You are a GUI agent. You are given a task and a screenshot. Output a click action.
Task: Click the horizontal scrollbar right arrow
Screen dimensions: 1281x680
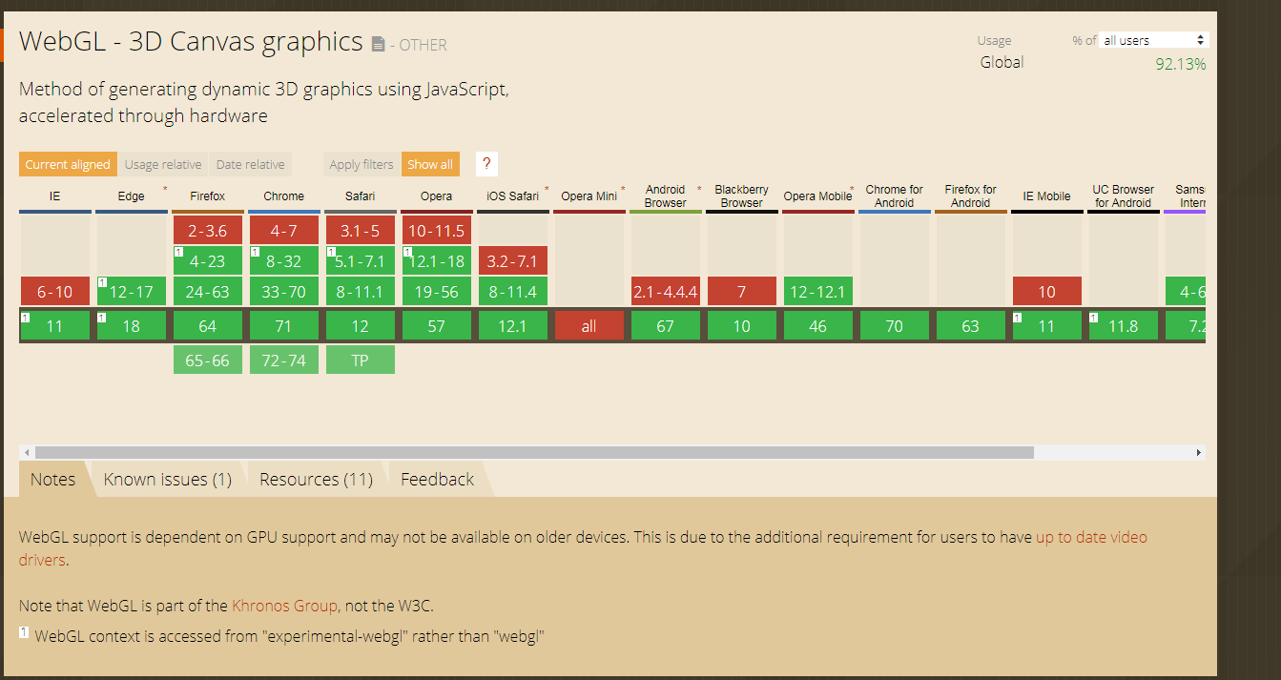(x=1199, y=452)
